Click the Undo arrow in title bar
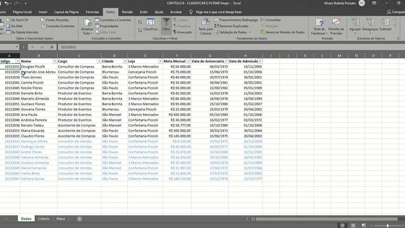Viewport: 405px width, 228px height. point(6,3)
